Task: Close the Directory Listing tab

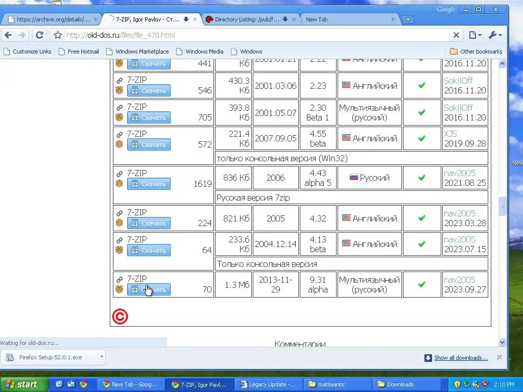Action: coord(294,20)
